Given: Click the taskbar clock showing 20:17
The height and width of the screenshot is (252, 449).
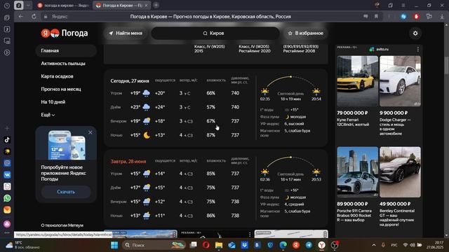Looking at the screenshot, I should (434, 245).
